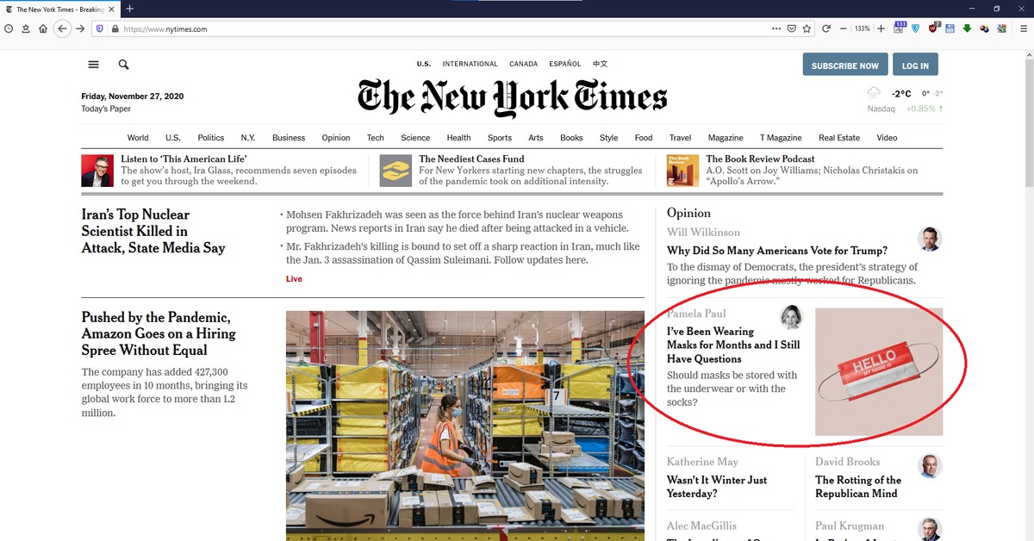This screenshot has width=1034, height=541.
Task: Click the Subscribe Now button
Action: click(844, 65)
